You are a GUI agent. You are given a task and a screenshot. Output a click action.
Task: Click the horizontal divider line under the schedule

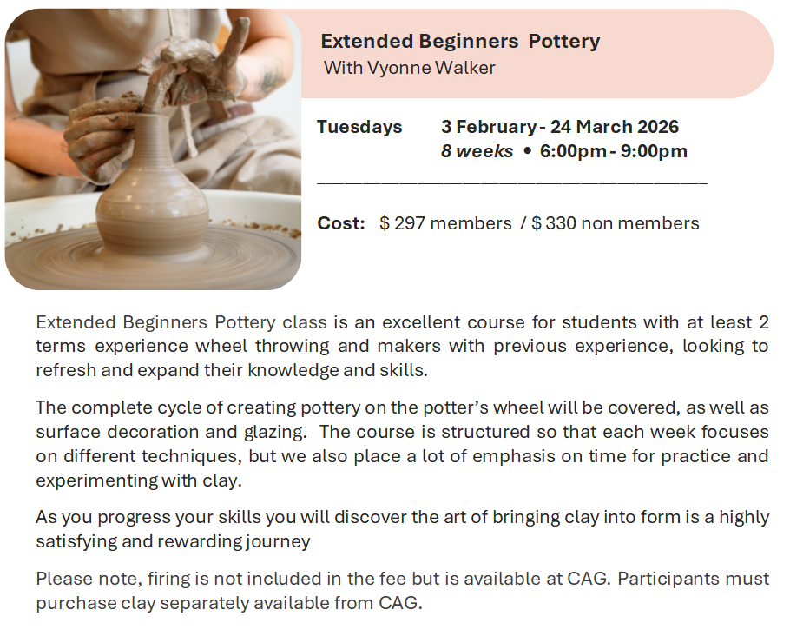512,182
